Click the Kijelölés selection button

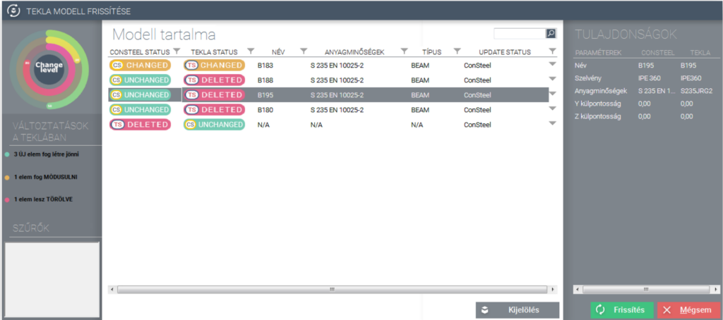tap(518, 310)
